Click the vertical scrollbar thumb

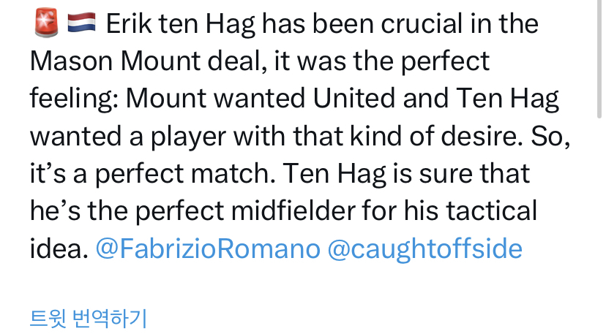[x=599, y=58]
